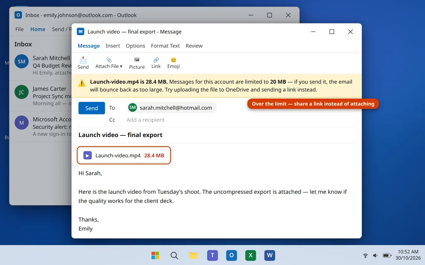Screen dimensions: 425x265
Task: Open the Emoji picker
Action: click(x=173, y=63)
